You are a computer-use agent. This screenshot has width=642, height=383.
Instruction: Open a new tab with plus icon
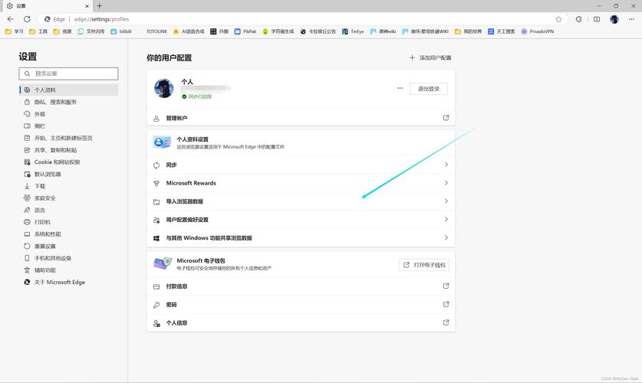100,5
